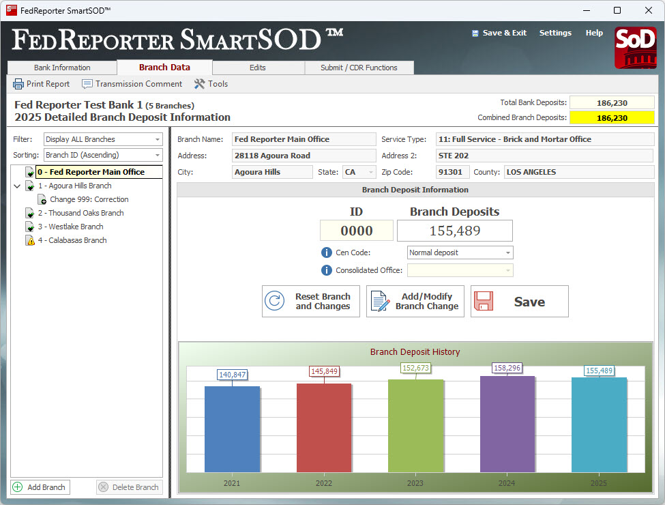Click the yellow Combined Branch Deposits value

coord(612,117)
